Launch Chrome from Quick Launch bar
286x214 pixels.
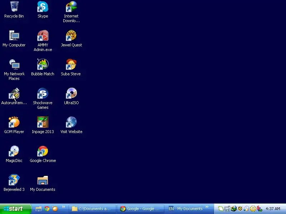[x=47, y=209]
